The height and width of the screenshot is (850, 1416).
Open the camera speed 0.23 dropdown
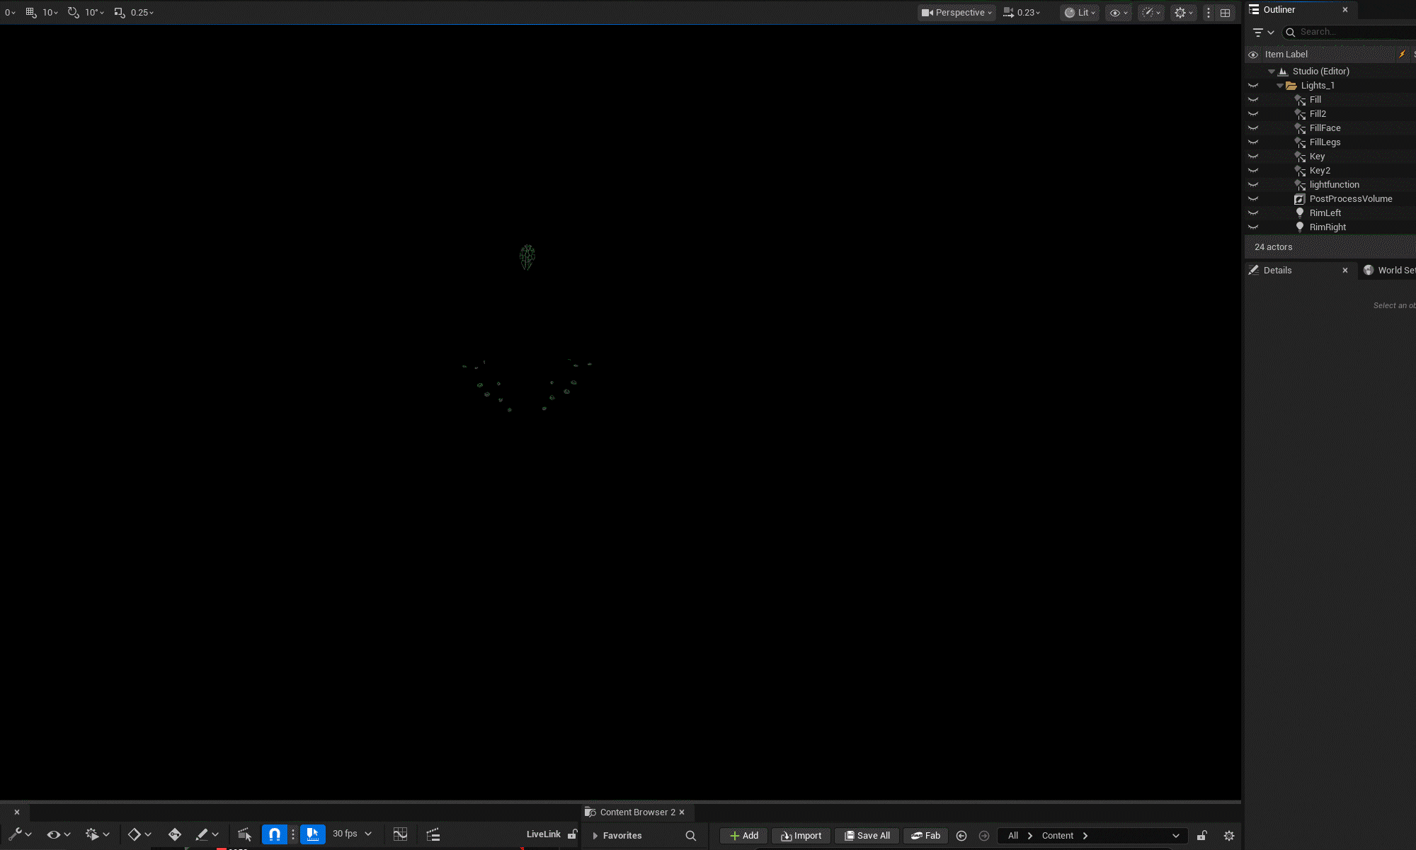pos(1022,13)
